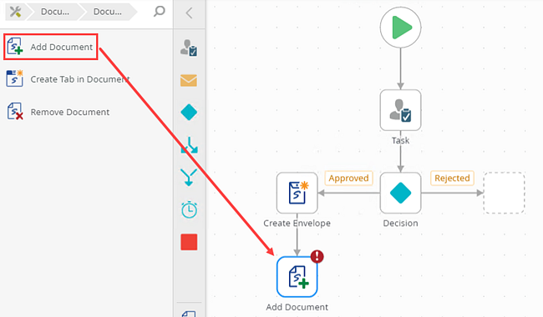Image resolution: width=543 pixels, height=317 pixels.
Task: Select the Create Tab in Document icon
Action: 14,78
